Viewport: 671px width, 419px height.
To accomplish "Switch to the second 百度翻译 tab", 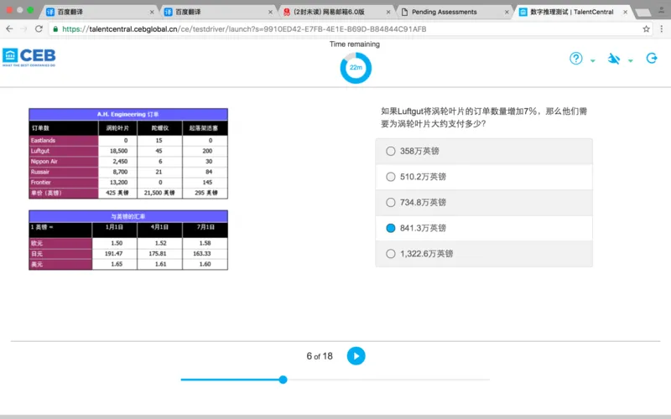I will pyautogui.click(x=217, y=12).
